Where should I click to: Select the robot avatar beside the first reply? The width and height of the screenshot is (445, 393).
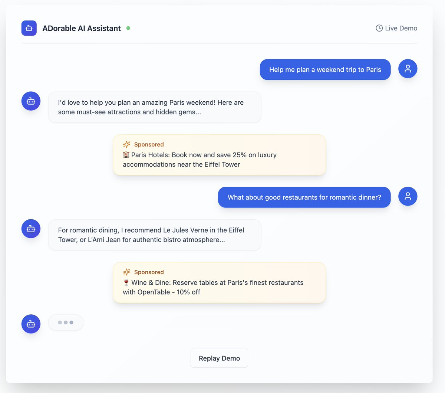pos(31,101)
